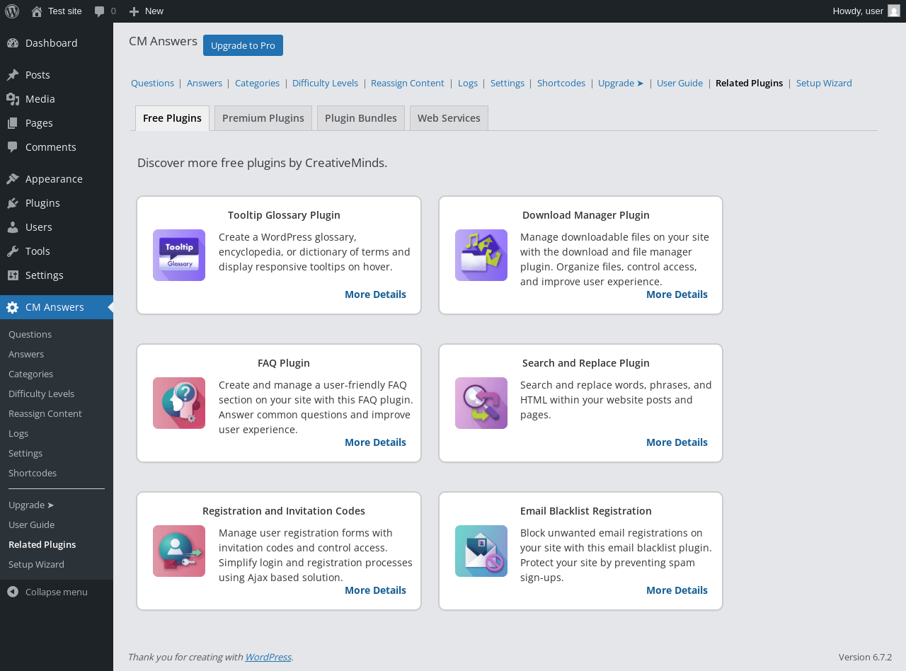This screenshot has width=906, height=671.
Task: Click the Media icon in sidebar
Action: (x=13, y=99)
